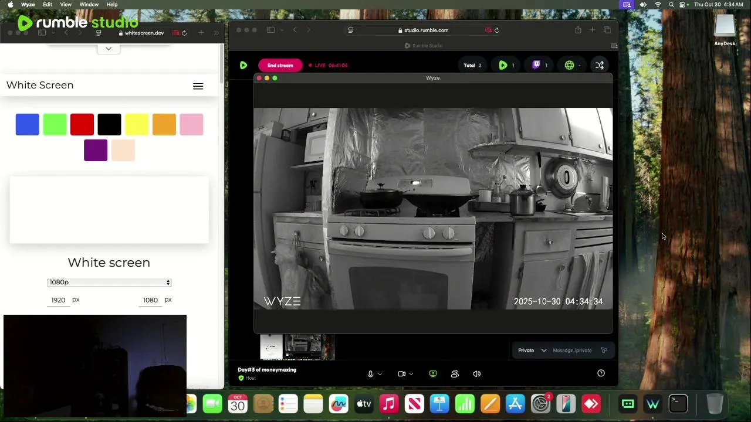Click the 1920 width input field

(x=58, y=300)
